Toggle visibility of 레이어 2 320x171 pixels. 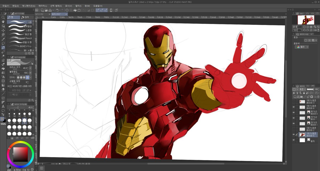294,129
